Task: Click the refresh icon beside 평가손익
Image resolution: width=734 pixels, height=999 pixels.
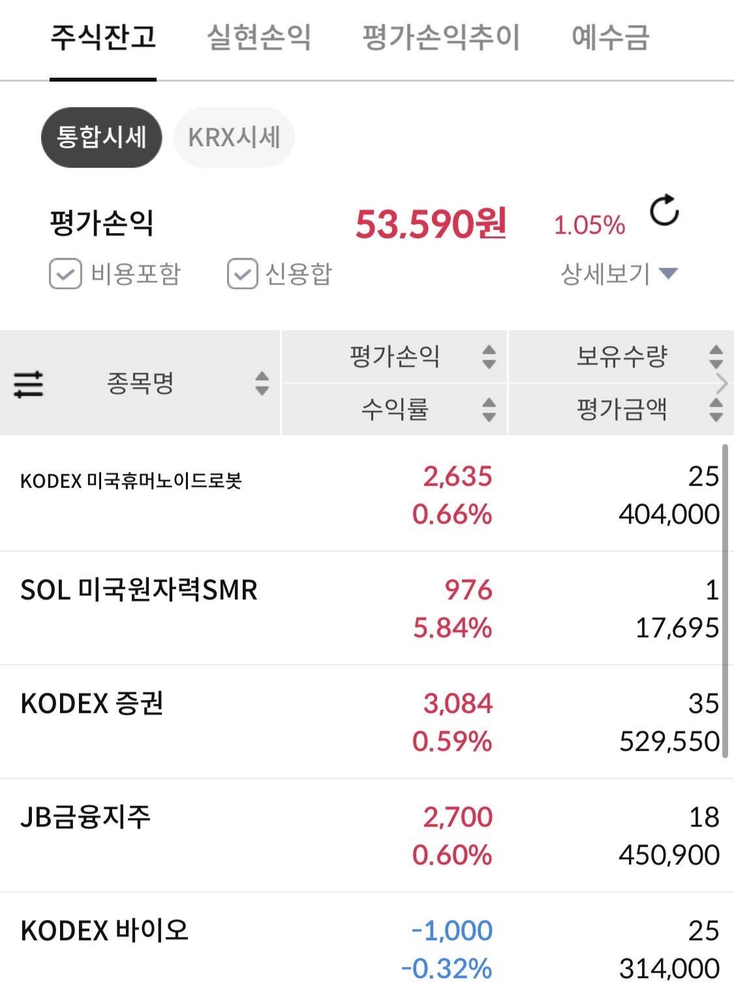Action: tap(664, 210)
